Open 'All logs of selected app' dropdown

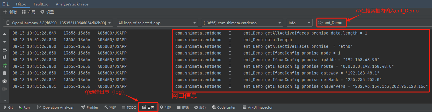pyautogui.click(x=157, y=23)
